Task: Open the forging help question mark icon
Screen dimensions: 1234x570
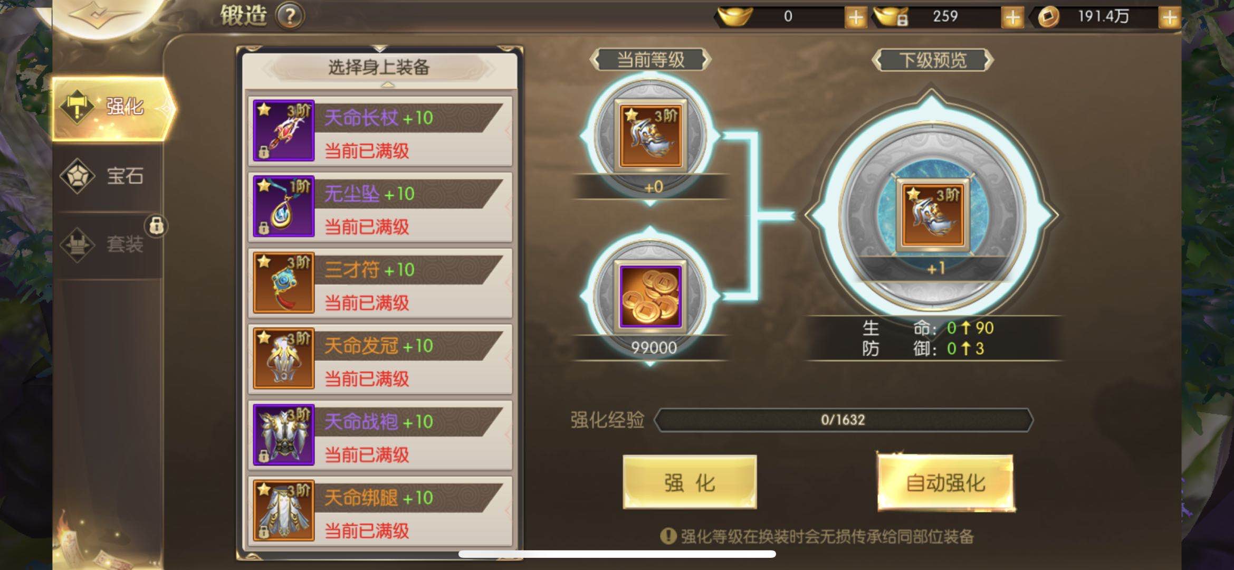Action: point(290,16)
